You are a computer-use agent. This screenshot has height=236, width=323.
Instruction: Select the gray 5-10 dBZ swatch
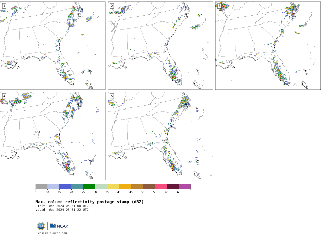point(42,187)
